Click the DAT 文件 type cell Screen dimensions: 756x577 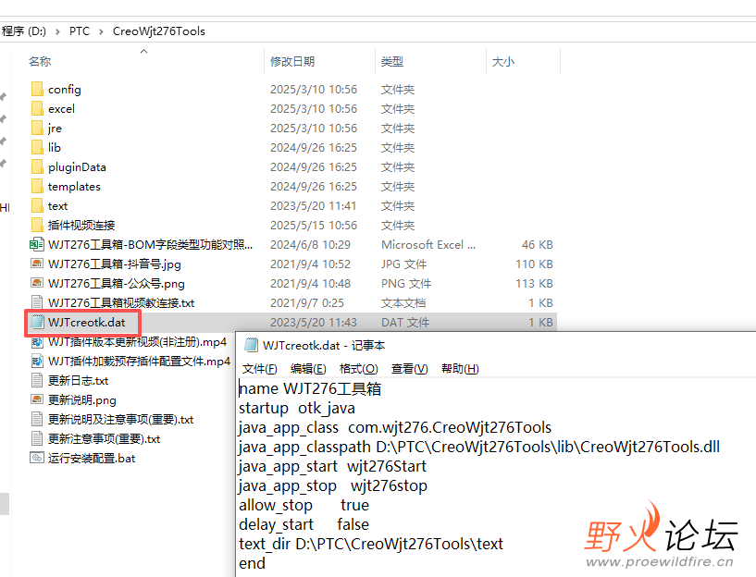tap(405, 322)
